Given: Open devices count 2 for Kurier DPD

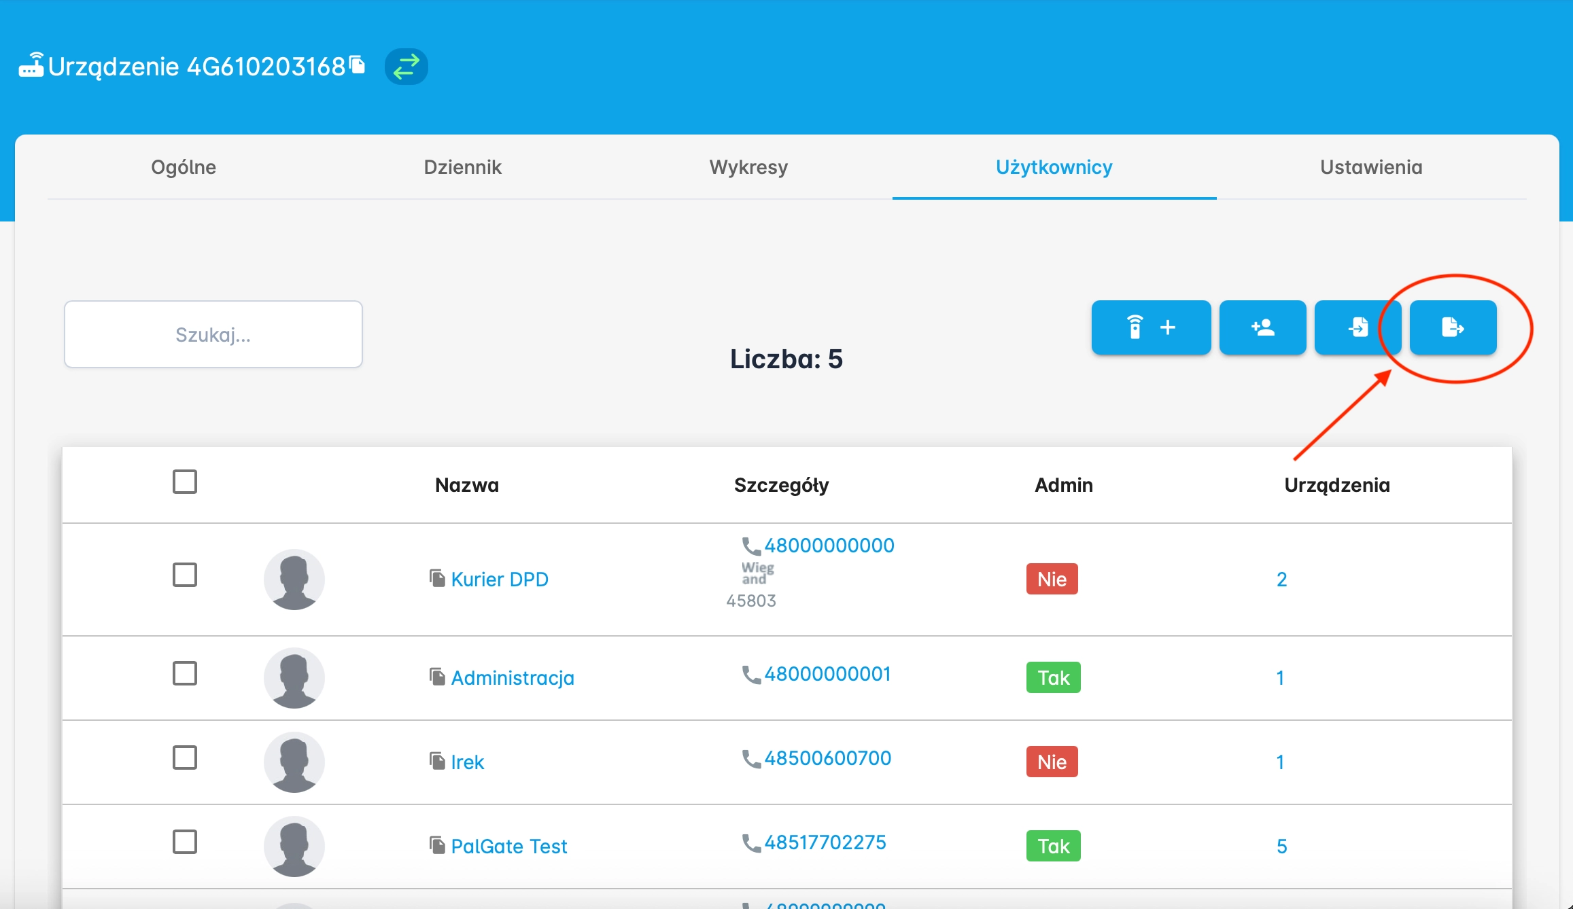Looking at the screenshot, I should [x=1281, y=580].
